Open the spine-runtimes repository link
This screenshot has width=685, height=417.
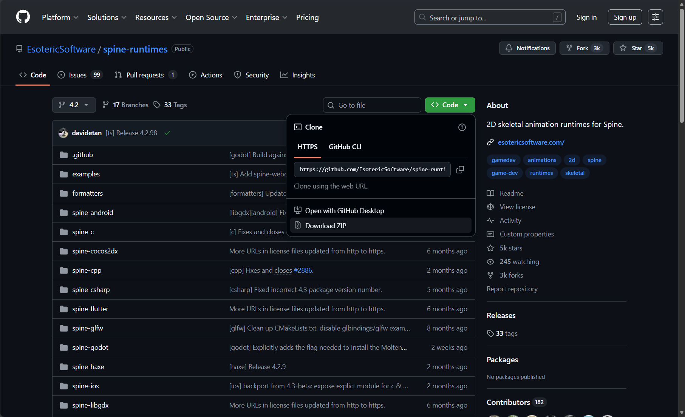coord(135,49)
